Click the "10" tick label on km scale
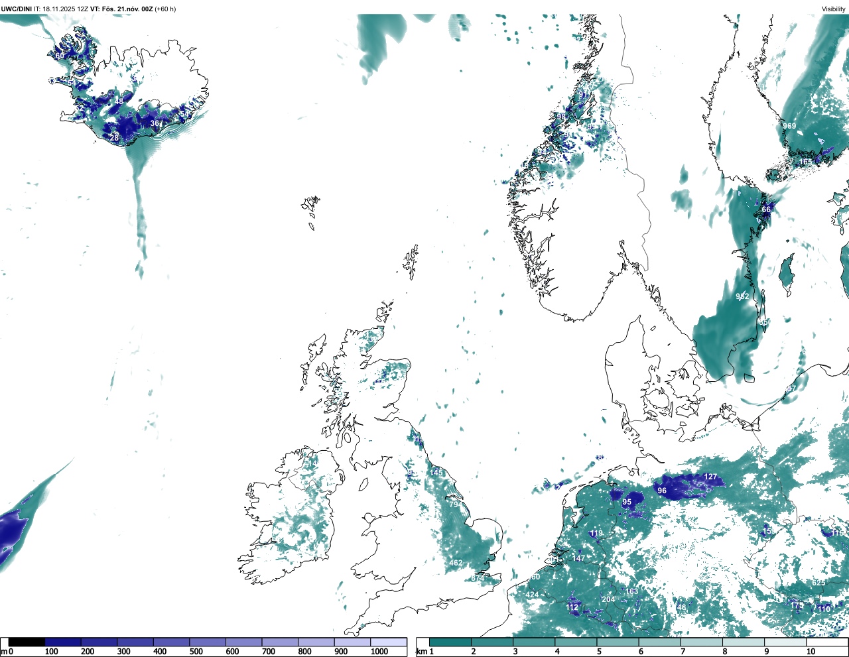This screenshot has width=849, height=657. click(x=811, y=652)
